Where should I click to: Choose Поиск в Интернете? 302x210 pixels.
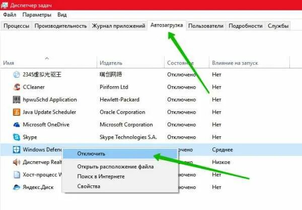pyautogui.click(x=120, y=176)
